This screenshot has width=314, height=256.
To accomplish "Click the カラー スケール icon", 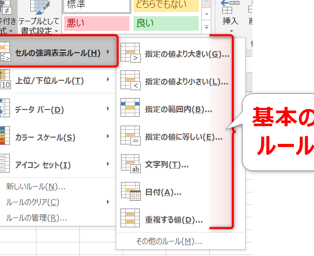I will point(5,137).
